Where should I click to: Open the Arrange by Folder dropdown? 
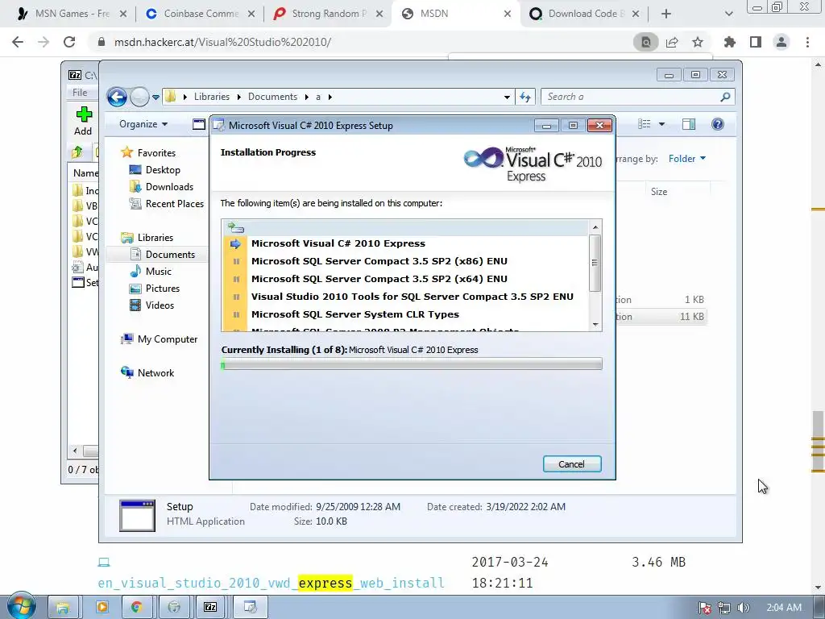click(x=687, y=159)
